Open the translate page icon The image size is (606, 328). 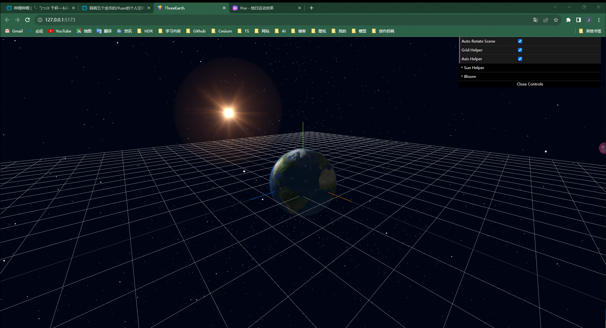pos(535,20)
